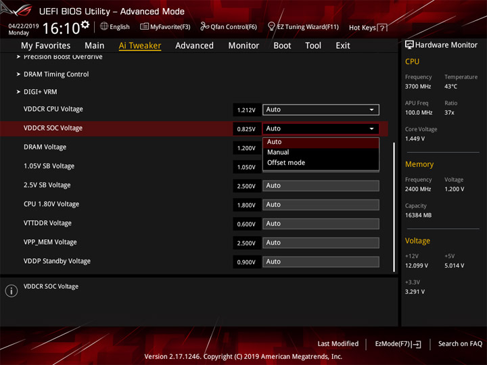
Task: Click the Qfan Control fan icon
Action: [x=204, y=26]
